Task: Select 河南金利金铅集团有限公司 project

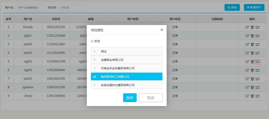Action: tap(127, 68)
